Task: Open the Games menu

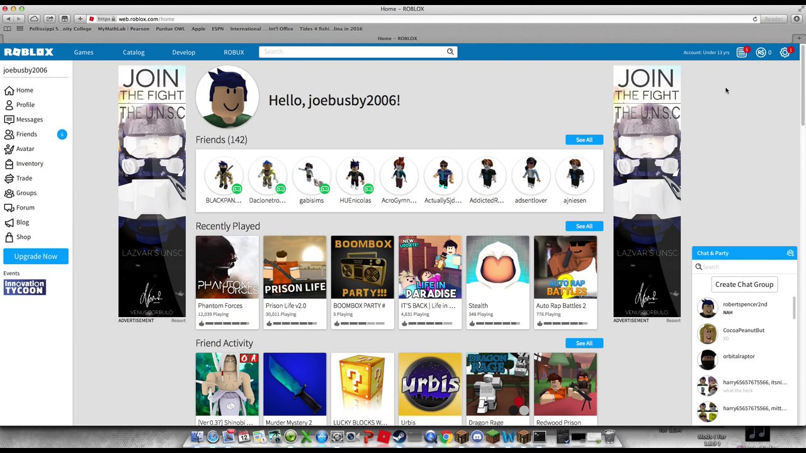Action: (84, 52)
